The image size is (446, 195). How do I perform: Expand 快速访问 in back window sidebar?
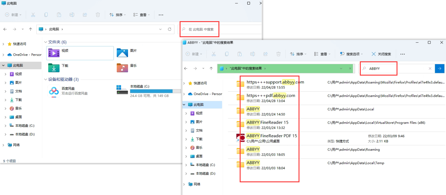tap(3, 44)
